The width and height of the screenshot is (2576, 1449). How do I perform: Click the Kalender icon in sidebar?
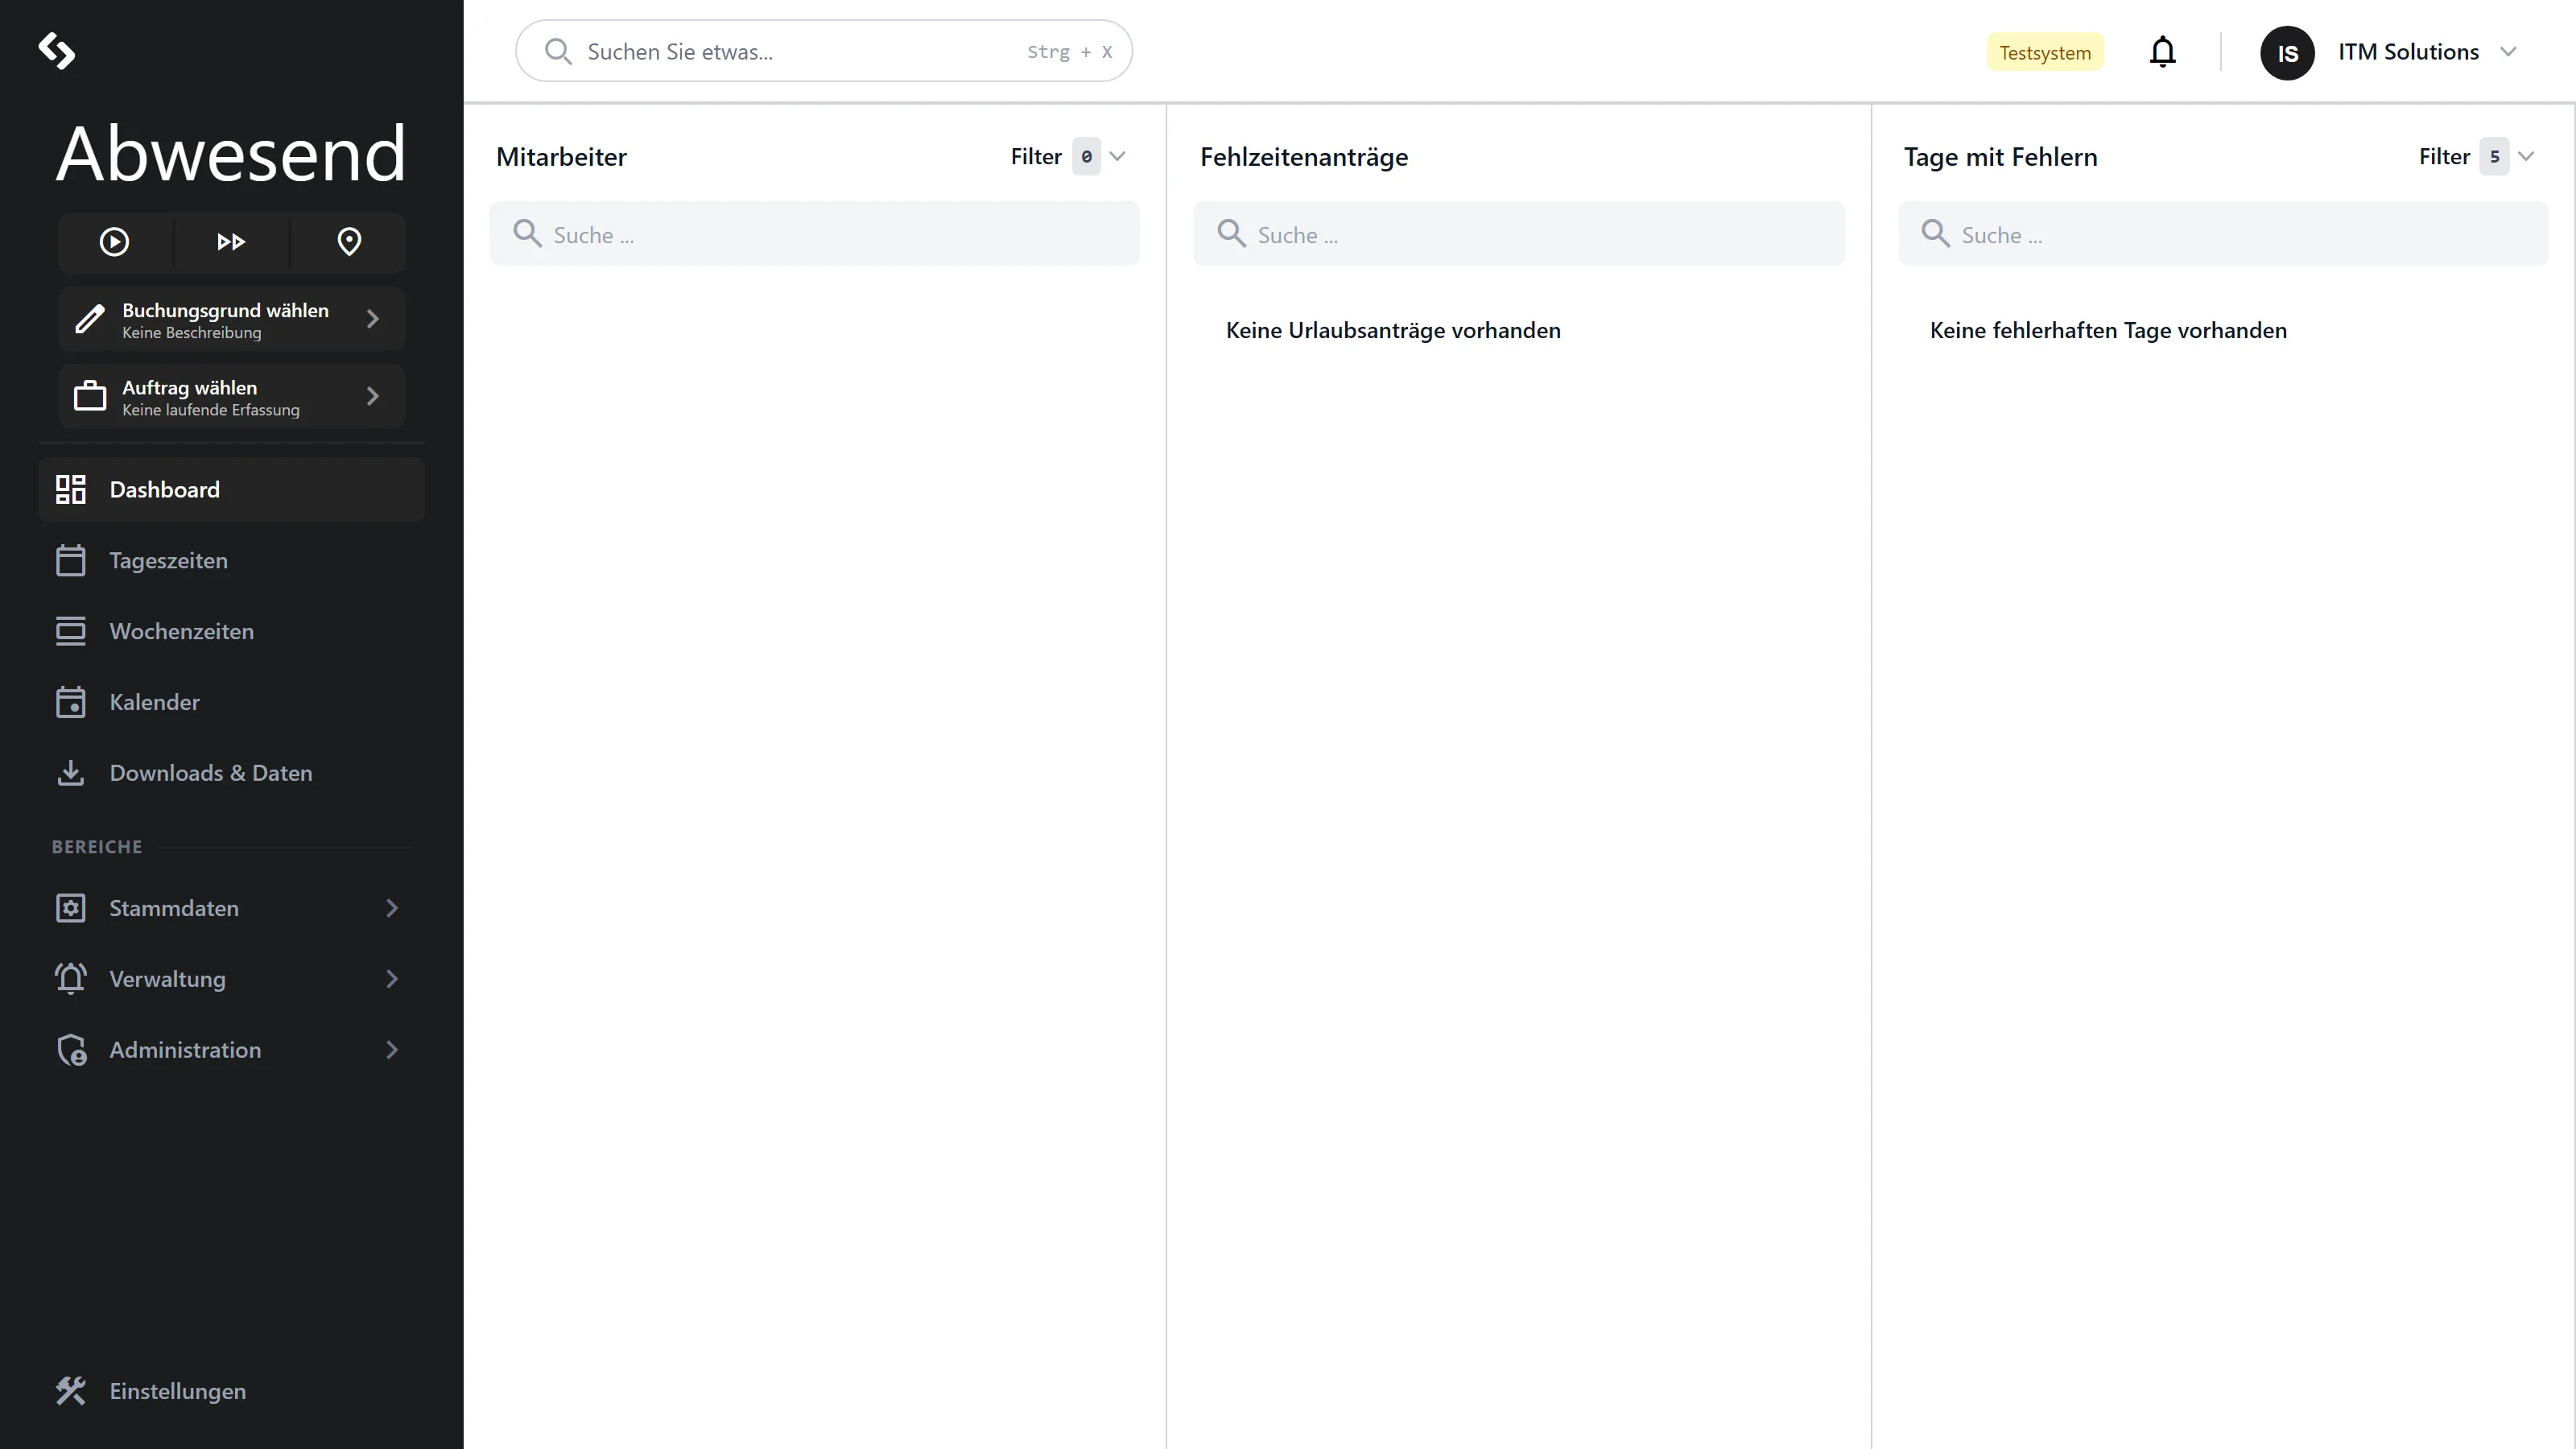click(x=71, y=702)
